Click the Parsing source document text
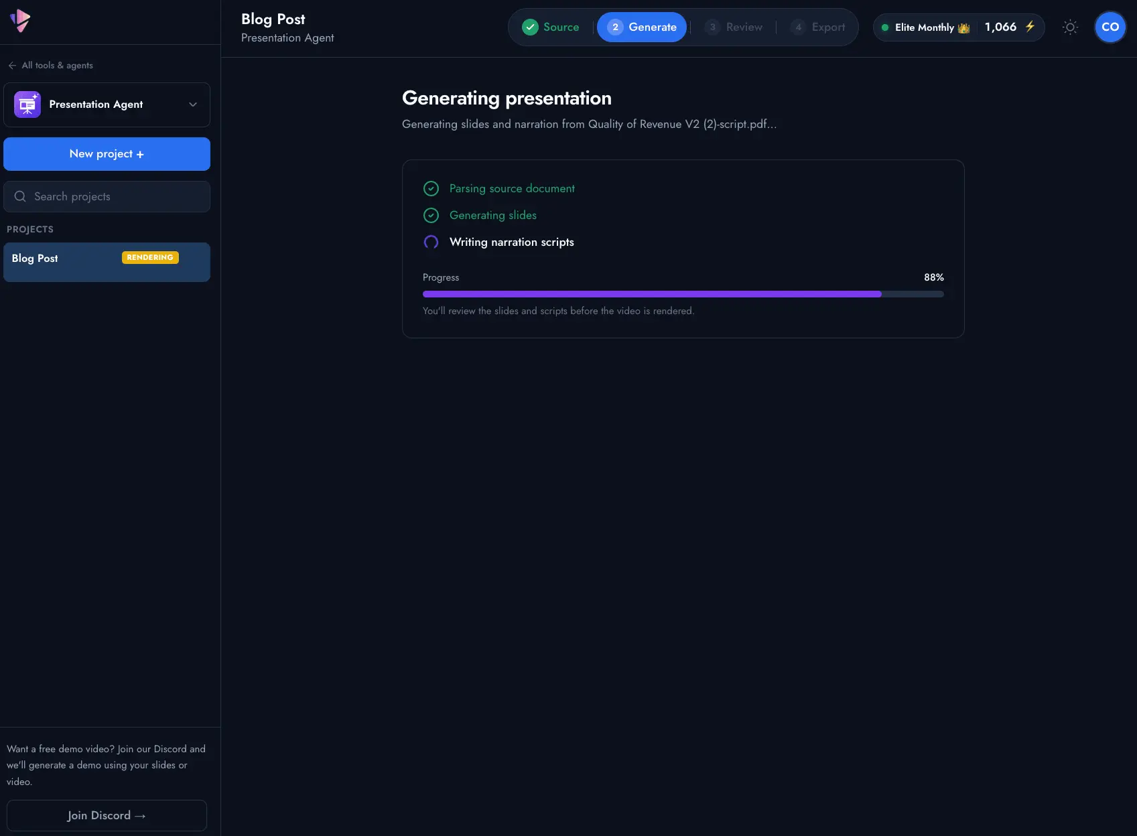Screen dimensions: 1137x836 [x=512, y=189]
